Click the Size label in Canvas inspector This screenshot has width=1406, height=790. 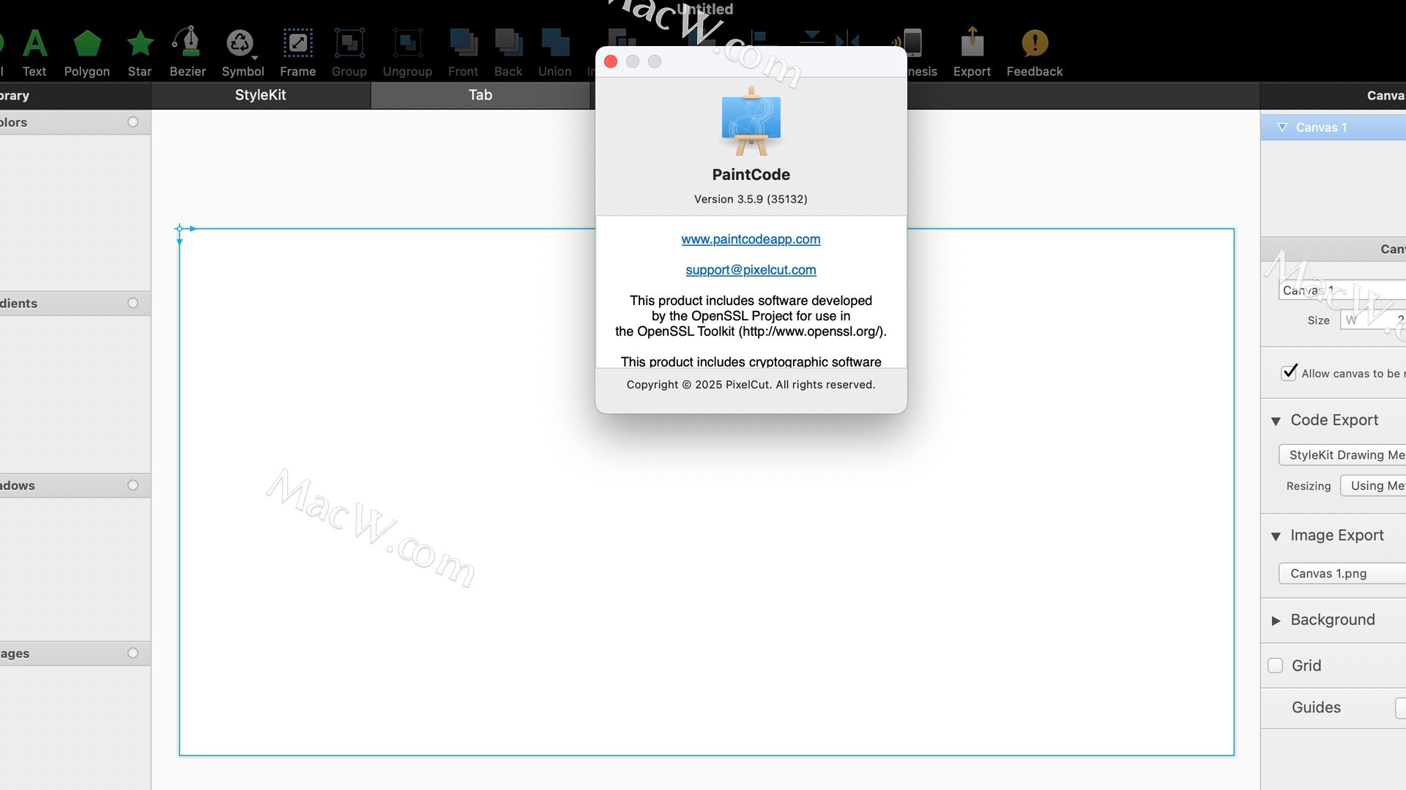pos(1318,320)
